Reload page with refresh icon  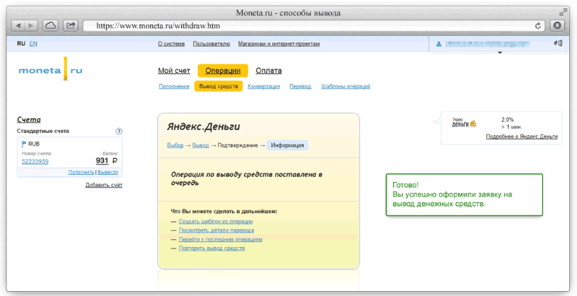pos(538,26)
